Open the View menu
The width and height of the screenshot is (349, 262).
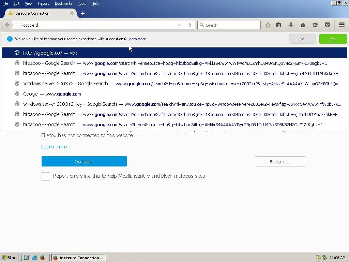click(29, 3)
